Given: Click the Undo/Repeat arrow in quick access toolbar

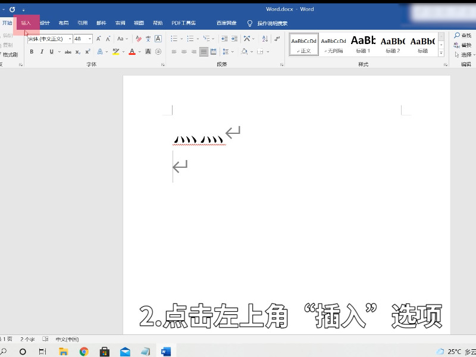Looking at the screenshot, I should 12,10.
